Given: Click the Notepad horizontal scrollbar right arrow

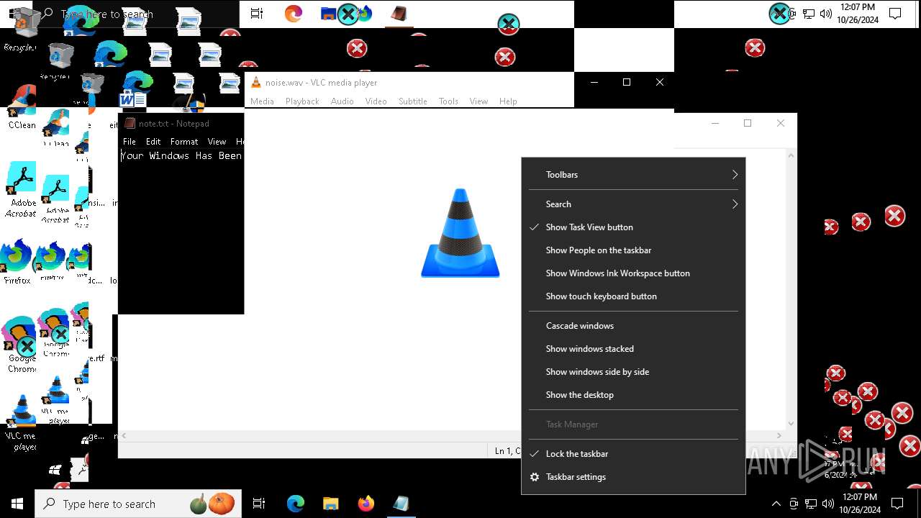Looking at the screenshot, I should [779, 436].
